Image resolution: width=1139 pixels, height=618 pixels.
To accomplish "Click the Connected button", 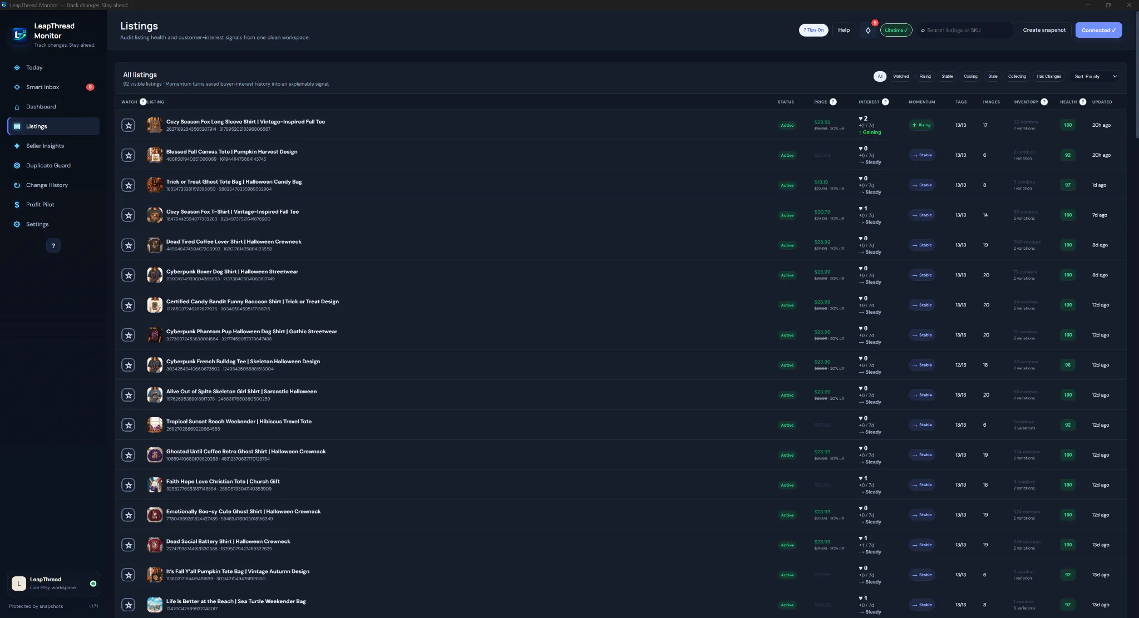I will pos(1098,30).
